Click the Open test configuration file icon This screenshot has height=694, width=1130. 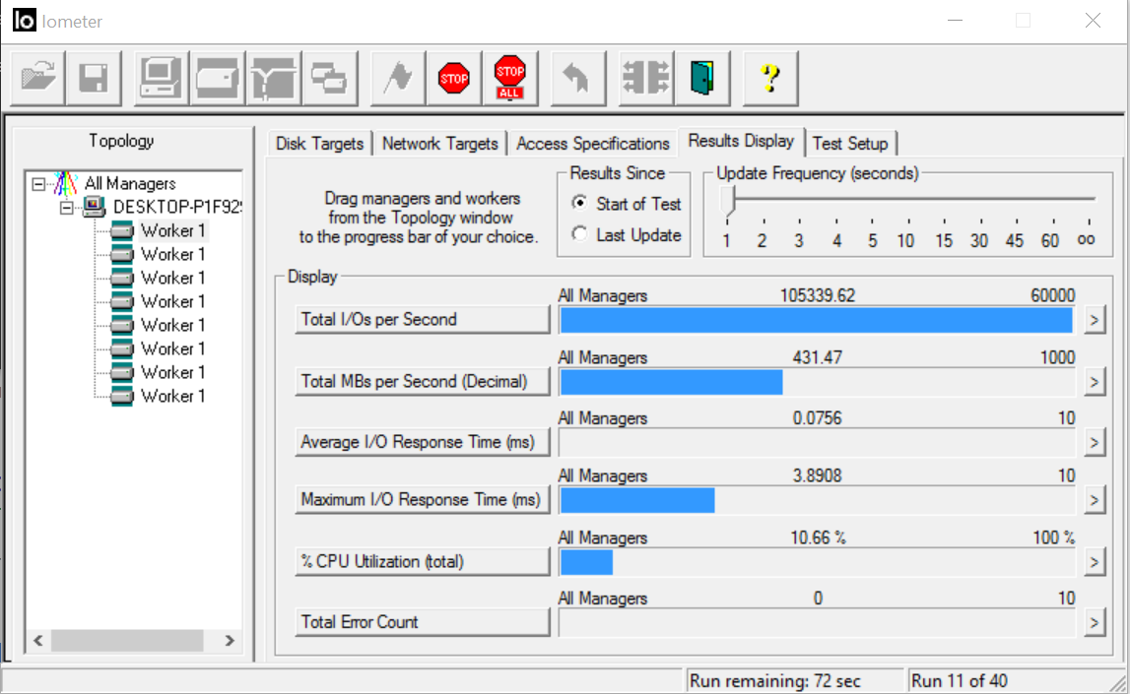coord(38,78)
